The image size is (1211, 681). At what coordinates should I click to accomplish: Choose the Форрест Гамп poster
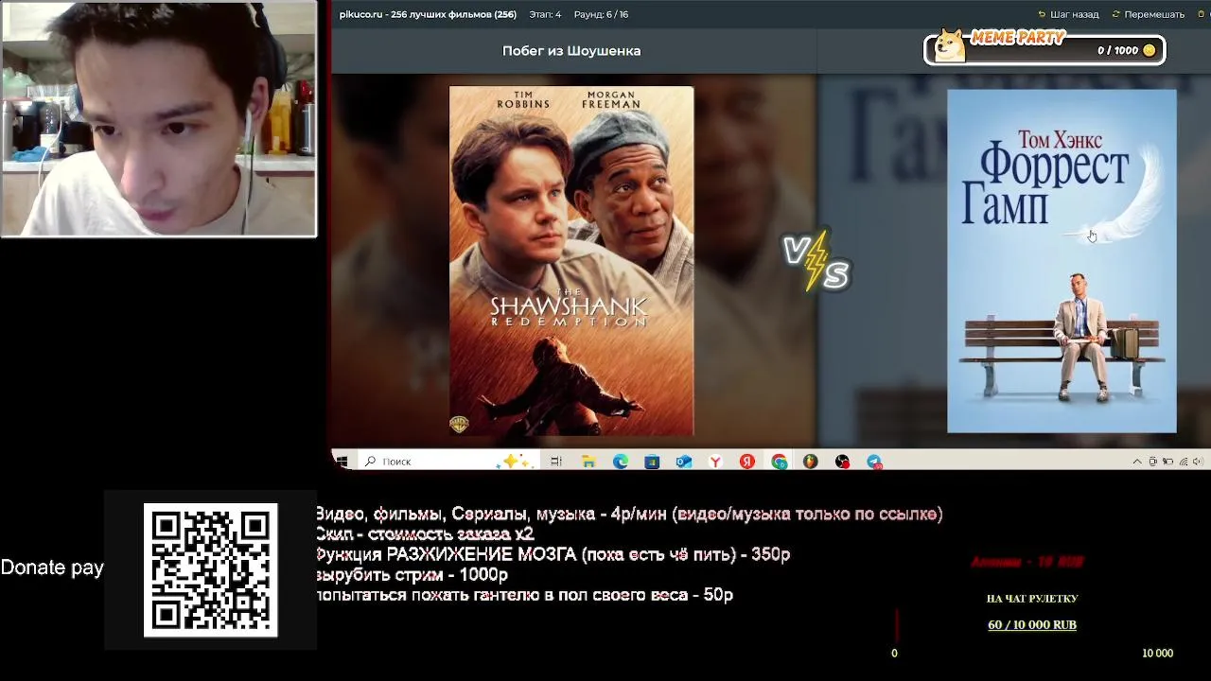(1062, 261)
